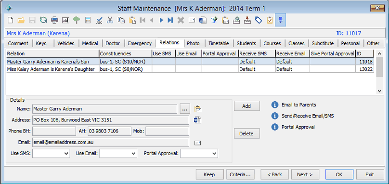Toggle the blue pushpin toolbar icon
The height and width of the screenshot is (184, 389).
tap(280, 20)
